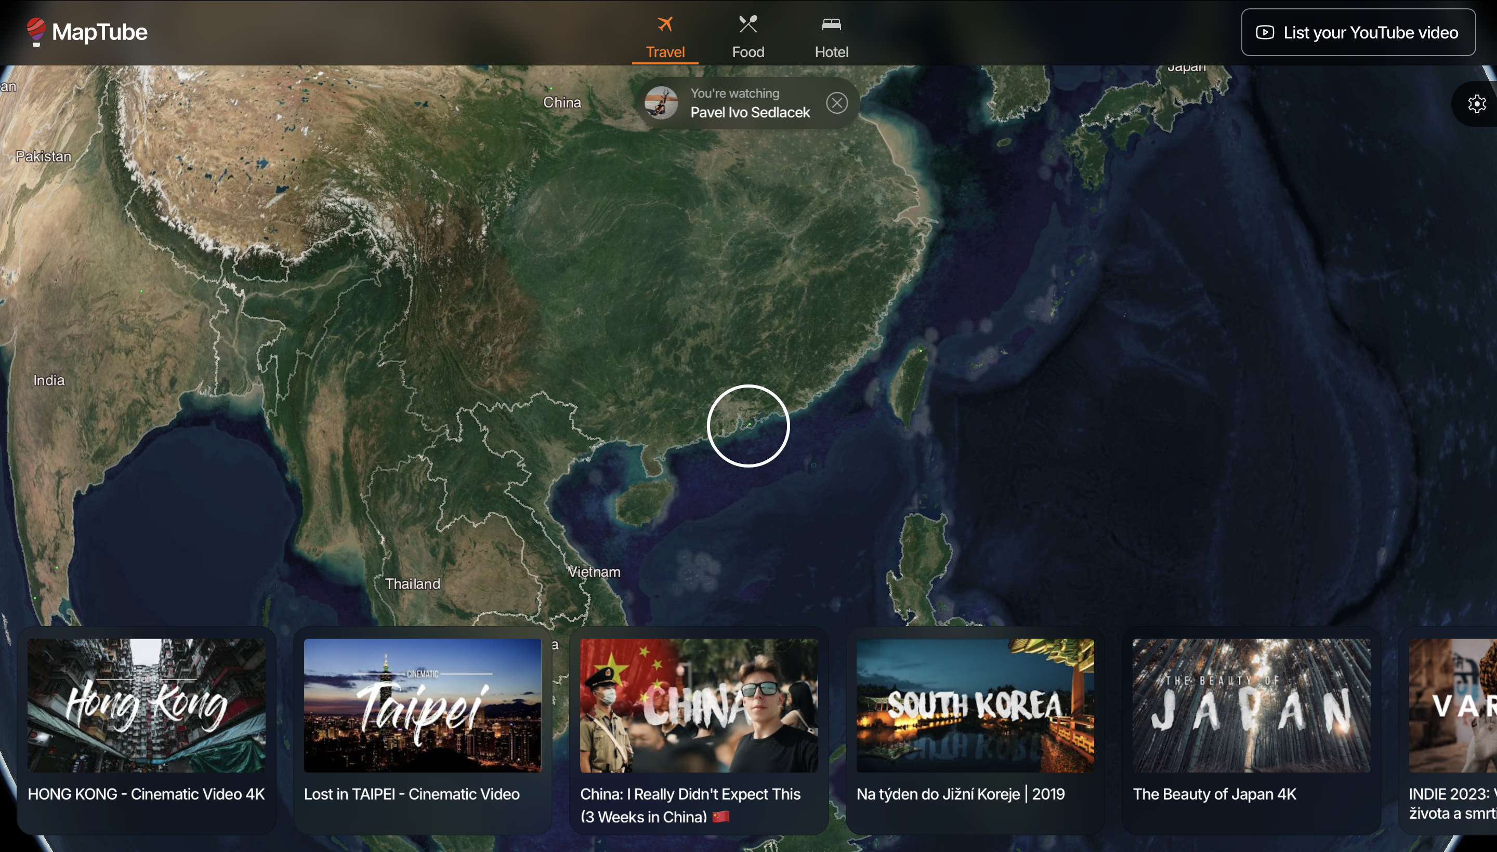Viewport: 1497px width, 852px height.
Task: Open the Japan bamboo video thumbnail
Action: [1251, 705]
